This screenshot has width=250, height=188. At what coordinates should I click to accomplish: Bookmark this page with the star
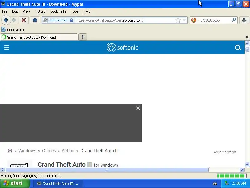tap(178, 20)
